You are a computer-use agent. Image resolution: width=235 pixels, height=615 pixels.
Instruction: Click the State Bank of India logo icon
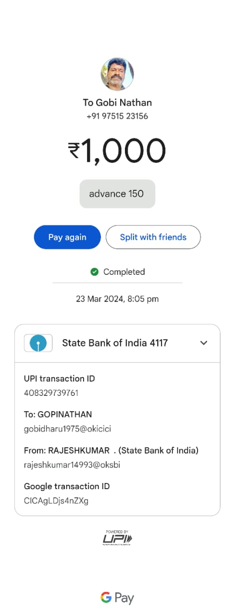[x=38, y=343]
